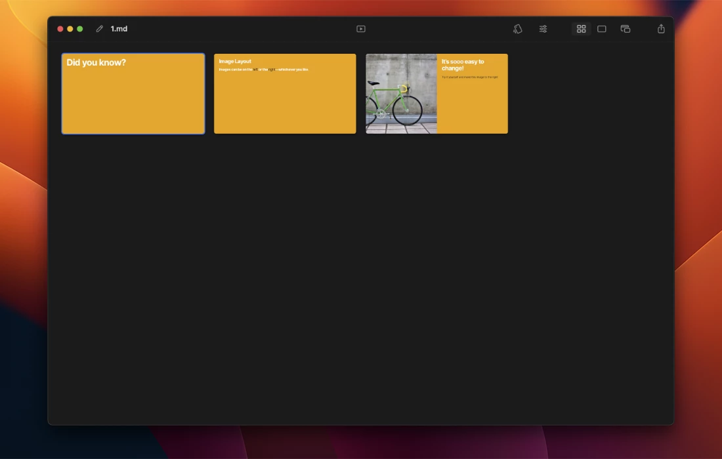The image size is (722, 459).
Task: Select the "Did you know?" slide
Action: click(96, 63)
